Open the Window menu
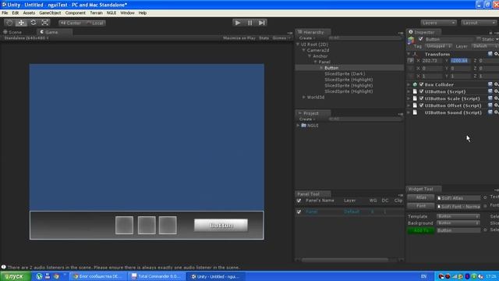The height and width of the screenshot is (281, 499). 127,13
